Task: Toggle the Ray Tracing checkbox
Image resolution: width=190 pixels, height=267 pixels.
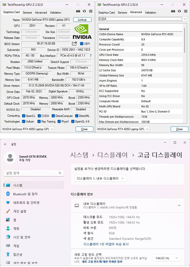Action: click(39, 121)
